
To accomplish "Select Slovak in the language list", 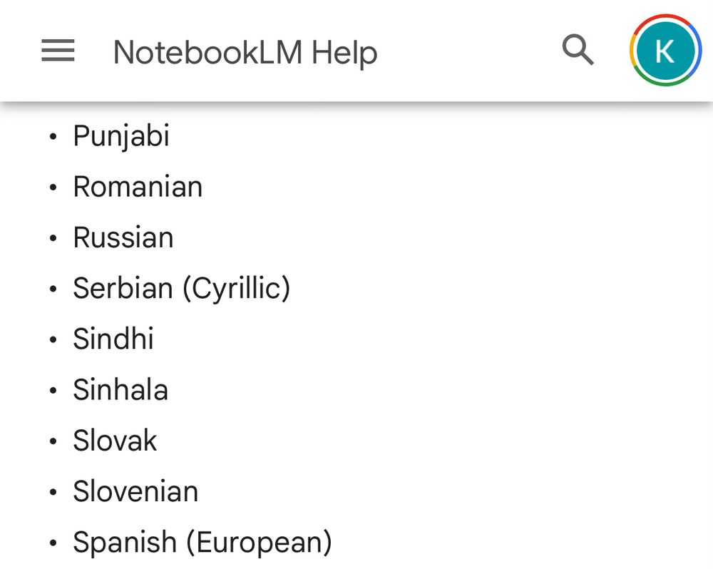I will [x=115, y=440].
